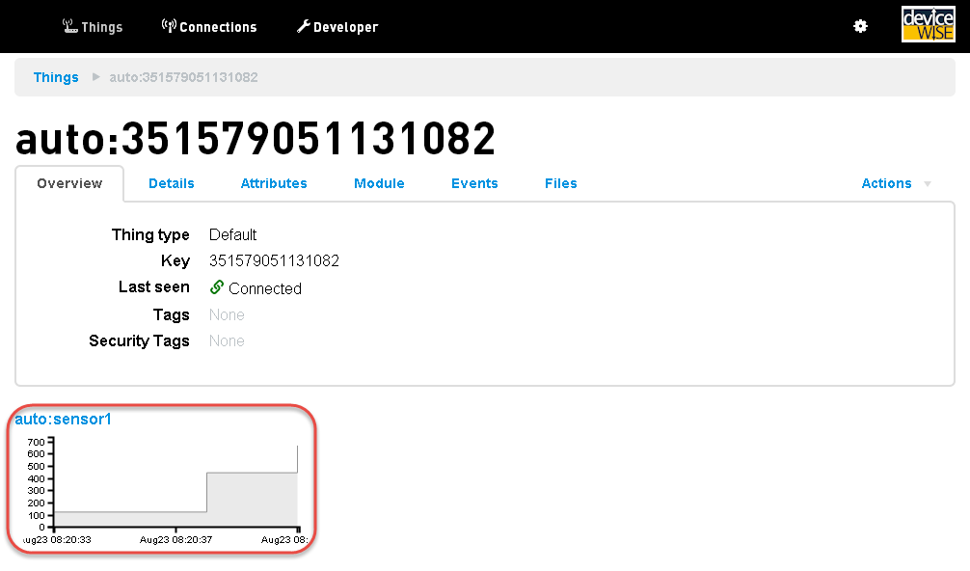Expand the Actions dropdown menu
Screen dimensions: 970x571
pyautogui.click(x=896, y=183)
